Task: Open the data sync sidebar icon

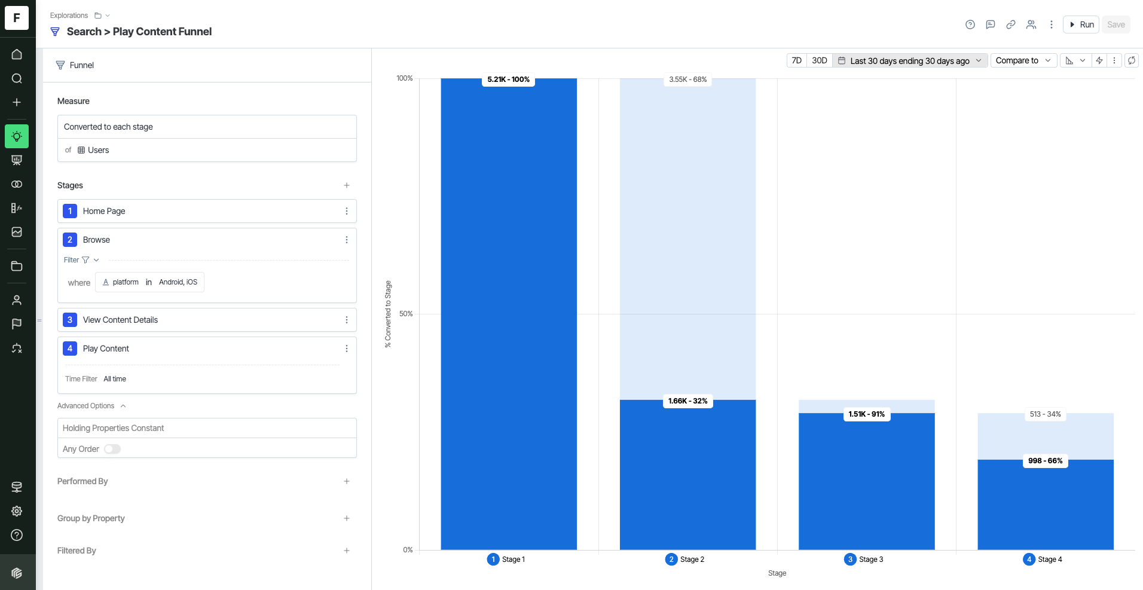Action: click(x=17, y=348)
